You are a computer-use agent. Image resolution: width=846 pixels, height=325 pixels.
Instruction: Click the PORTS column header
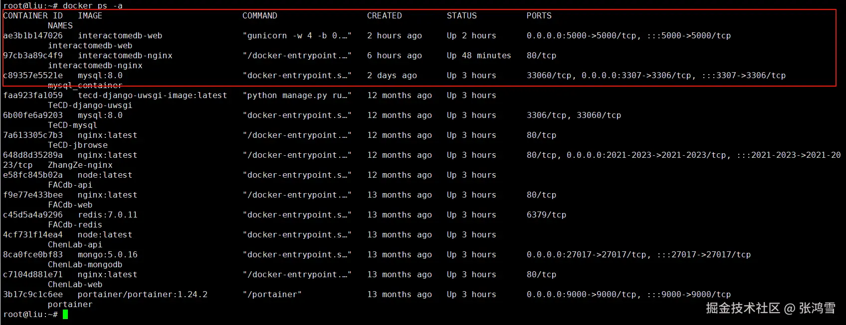pyautogui.click(x=539, y=16)
